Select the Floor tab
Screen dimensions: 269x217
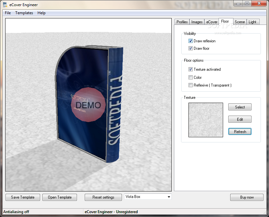(x=225, y=21)
